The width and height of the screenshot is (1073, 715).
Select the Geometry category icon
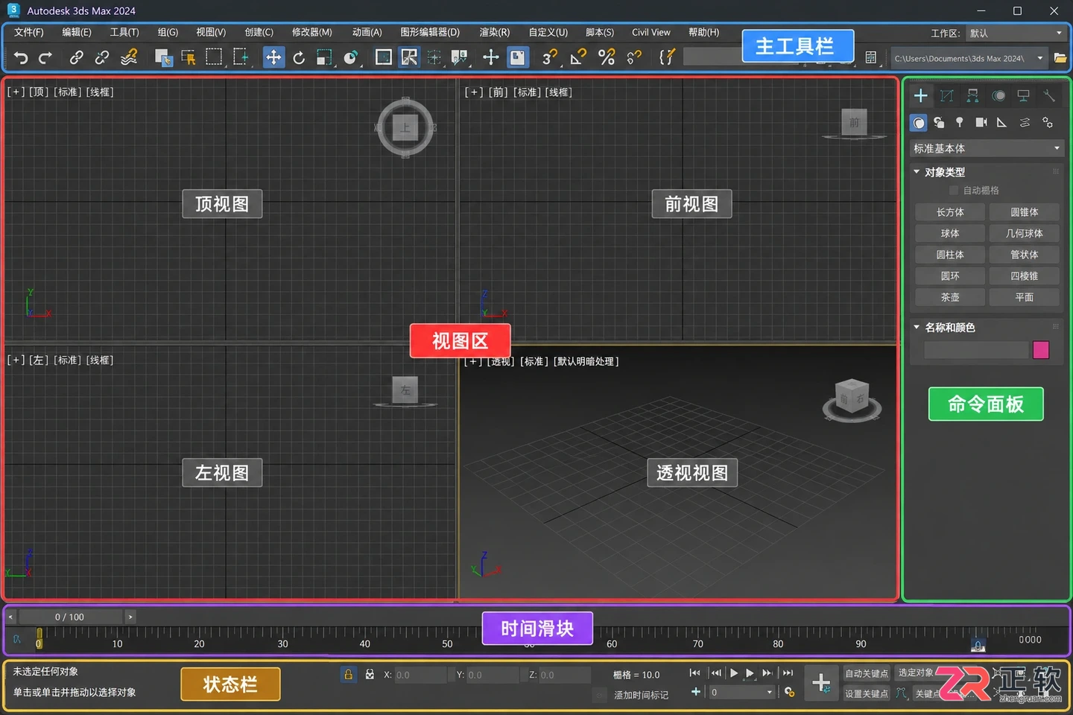click(919, 122)
